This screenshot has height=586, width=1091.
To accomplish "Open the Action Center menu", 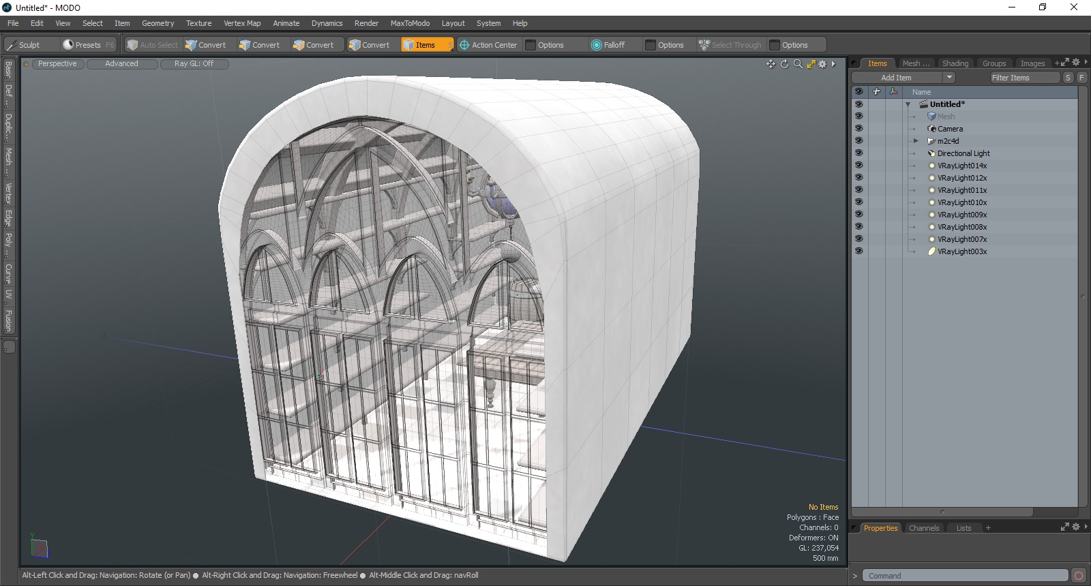I will pyautogui.click(x=488, y=45).
